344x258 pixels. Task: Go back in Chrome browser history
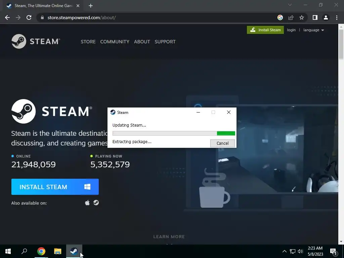pyautogui.click(x=7, y=17)
